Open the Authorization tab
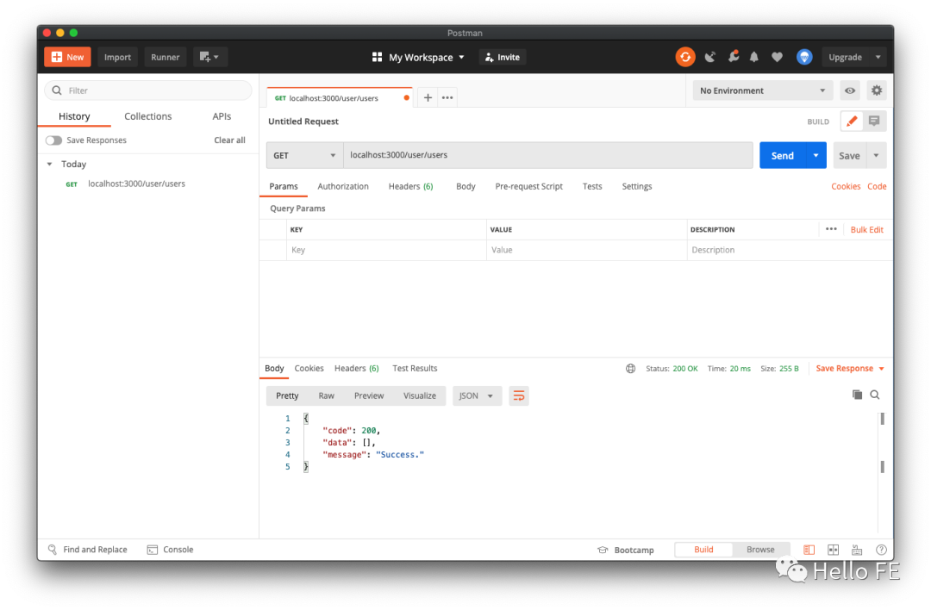 point(343,186)
